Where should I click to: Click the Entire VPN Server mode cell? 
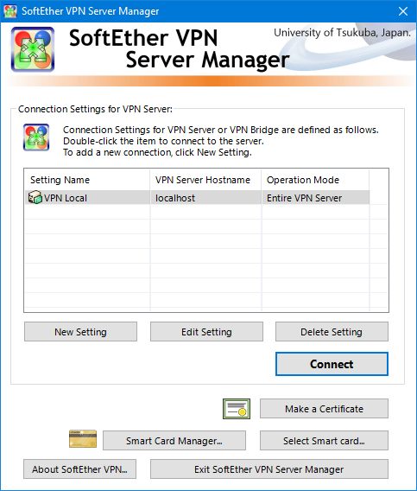pyautogui.click(x=316, y=198)
